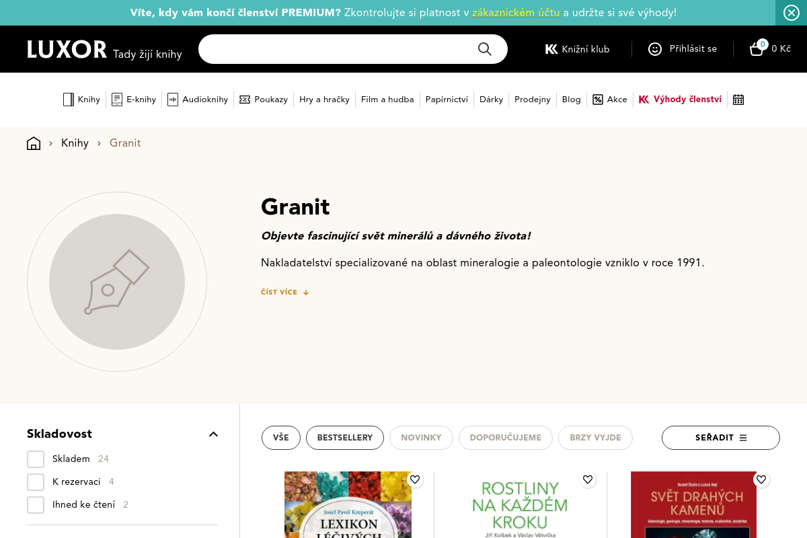
Task: Submit search with magnifier icon
Action: point(485,49)
